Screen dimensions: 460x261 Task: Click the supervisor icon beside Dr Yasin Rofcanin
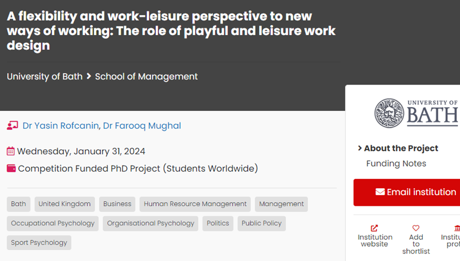point(12,126)
